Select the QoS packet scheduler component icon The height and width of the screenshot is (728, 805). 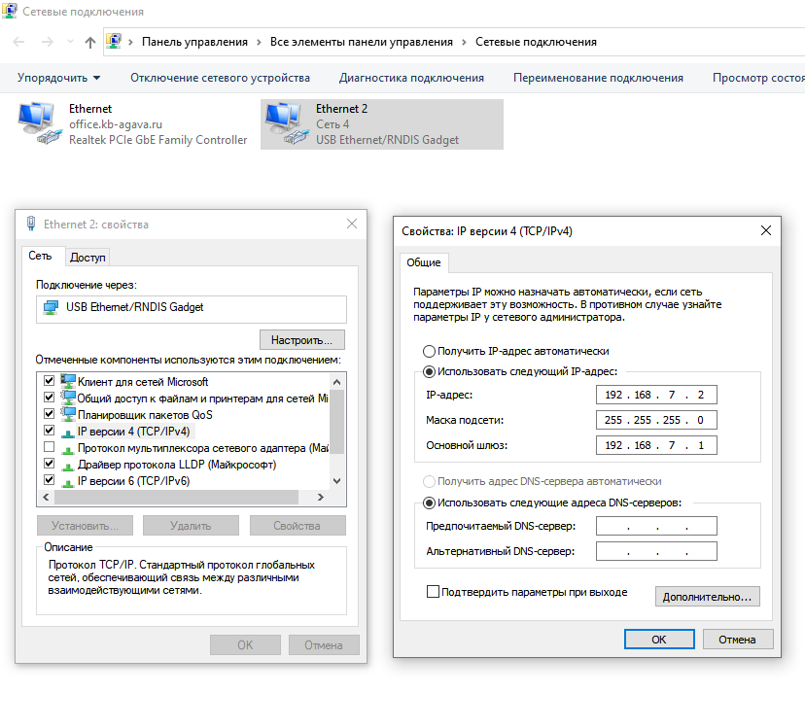pyautogui.click(x=67, y=415)
